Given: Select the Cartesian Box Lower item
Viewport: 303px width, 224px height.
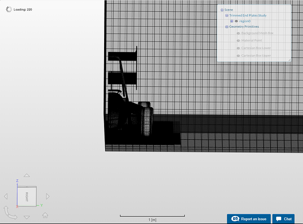Looking at the screenshot, I should (x=256, y=48).
